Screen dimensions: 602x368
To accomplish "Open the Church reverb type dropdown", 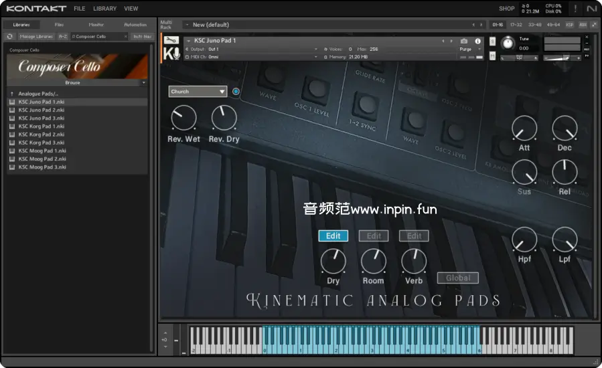I will click(198, 92).
